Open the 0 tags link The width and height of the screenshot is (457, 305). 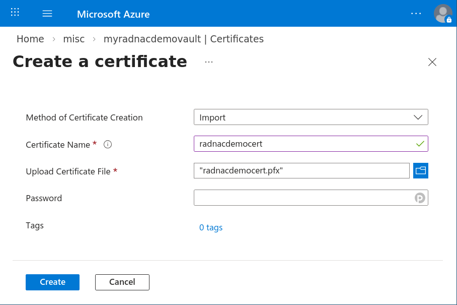(x=211, y=227)
